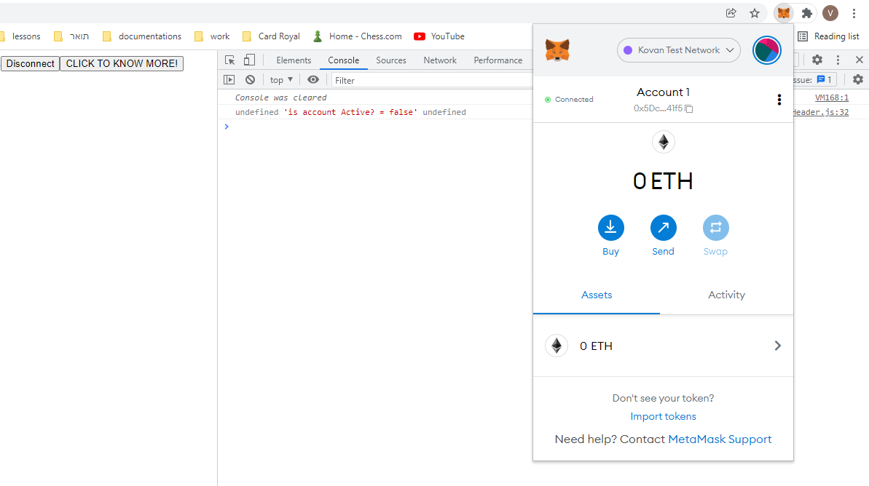Image resolution: width=869 pixels, height=486 pixels.
Task: Open the lessons bookmark folder
Action: tap(20, 36)
